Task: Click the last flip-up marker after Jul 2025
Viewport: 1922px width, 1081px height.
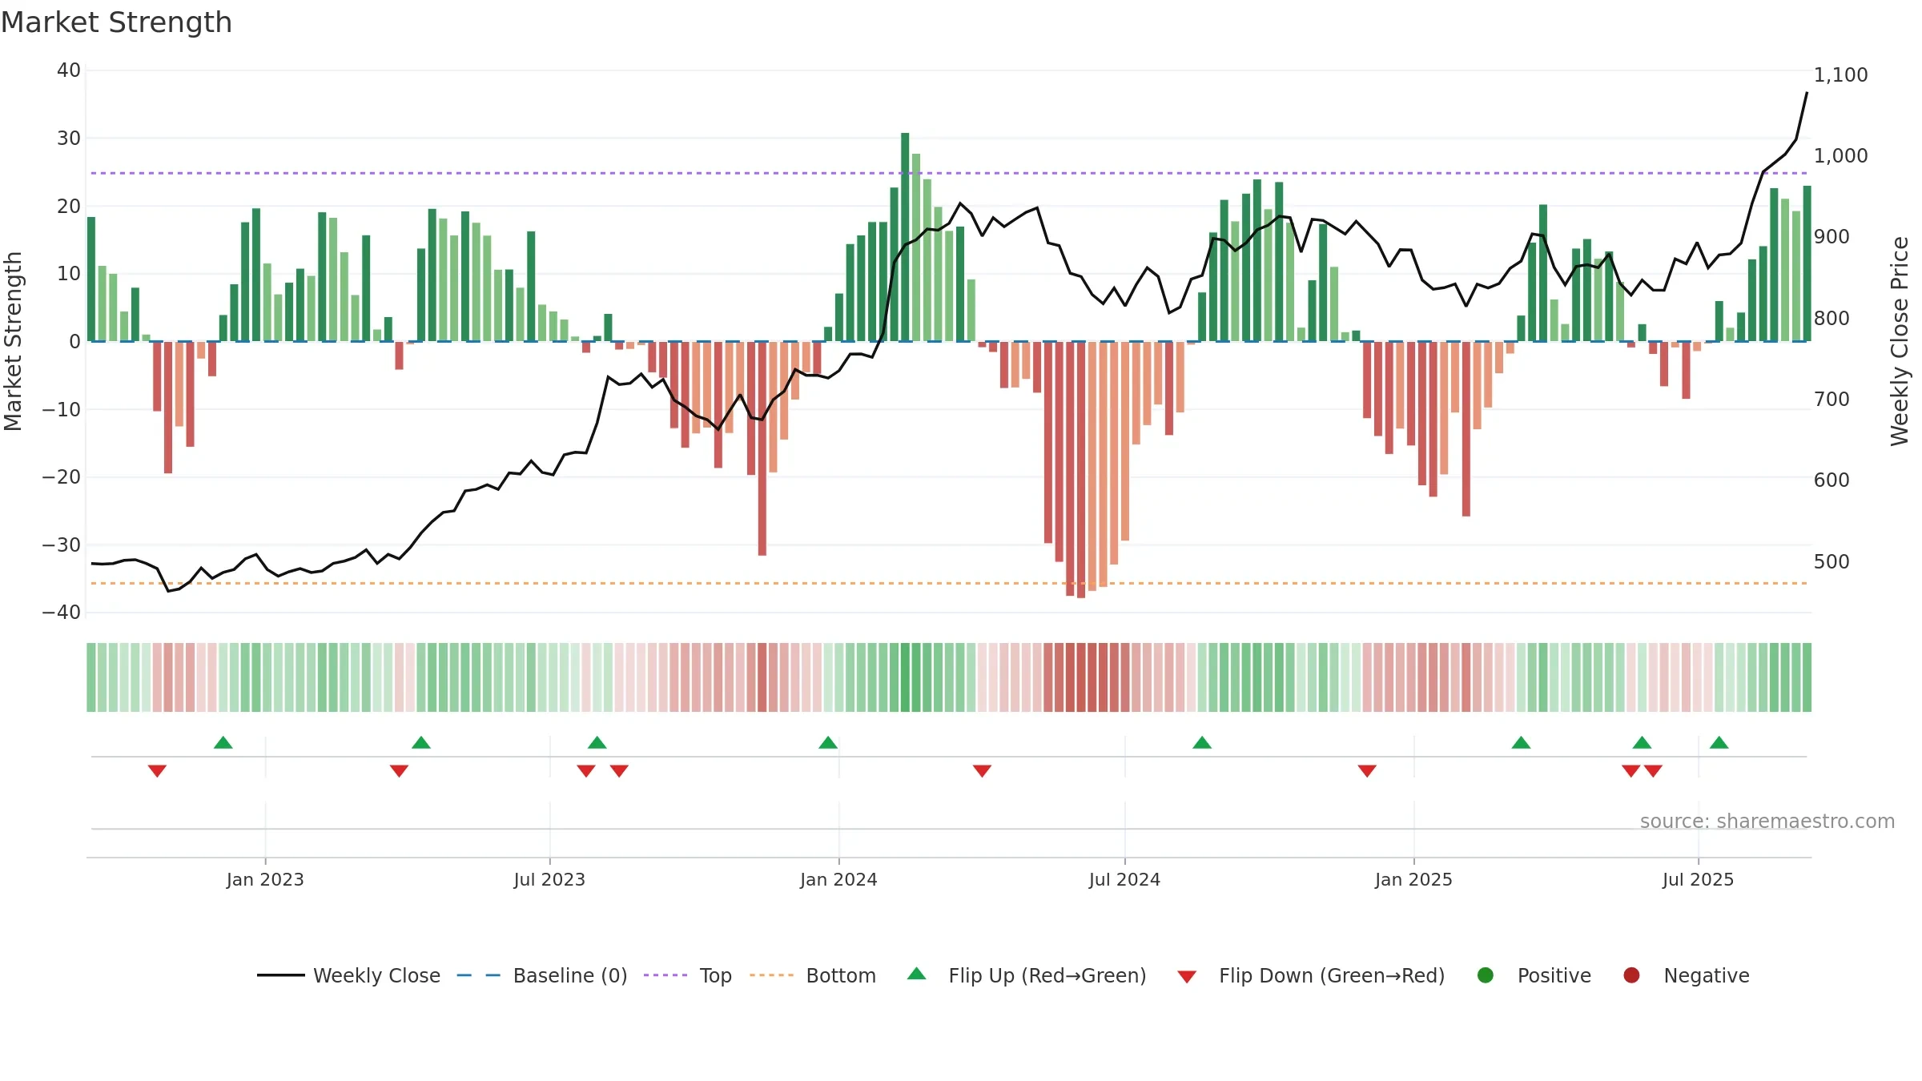Action: click(x=1719, y=742)
